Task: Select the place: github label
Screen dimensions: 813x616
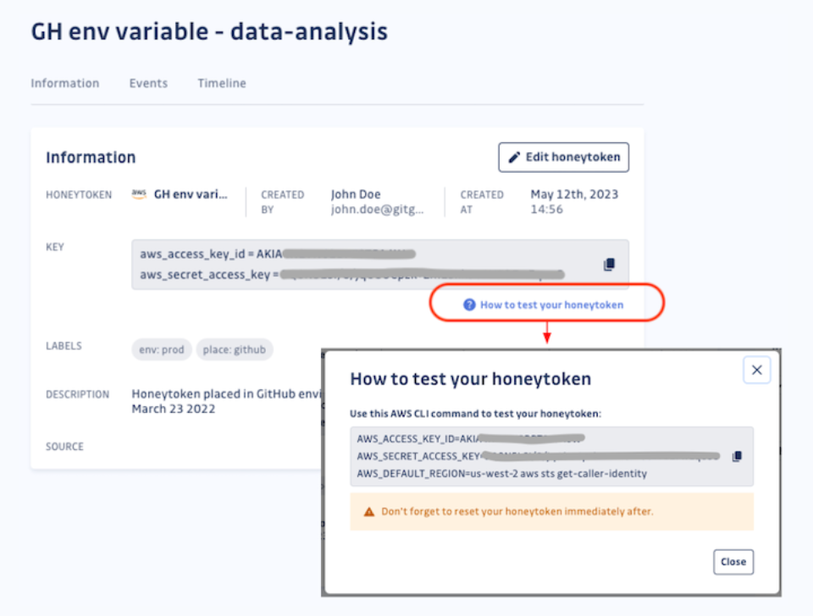Action: point(235,349)
